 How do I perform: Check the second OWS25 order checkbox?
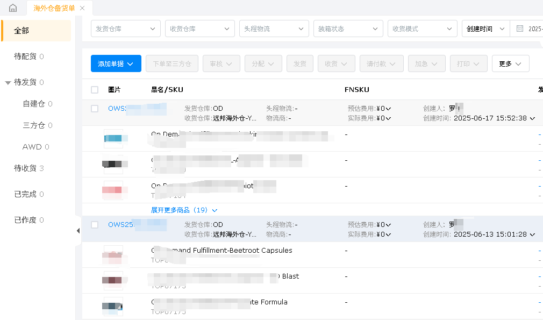click(x=95, y=225)
